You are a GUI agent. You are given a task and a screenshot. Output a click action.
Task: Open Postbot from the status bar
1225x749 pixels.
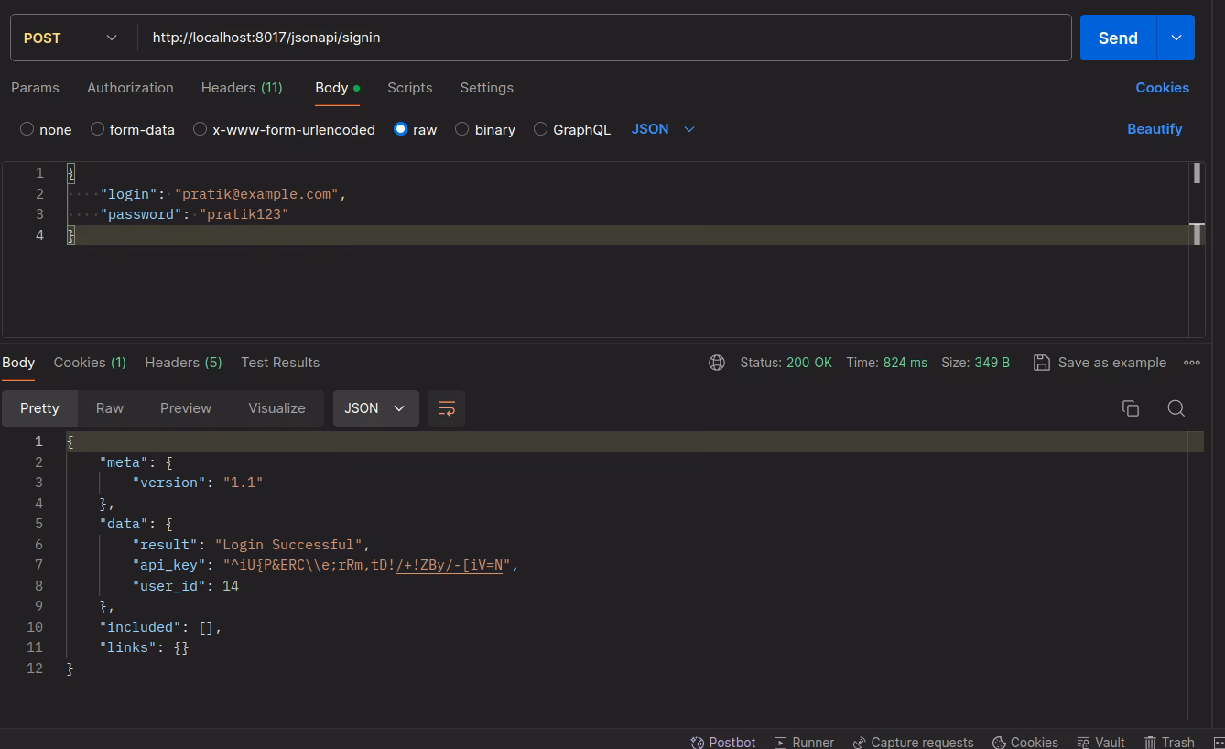(x=723, y=742)
